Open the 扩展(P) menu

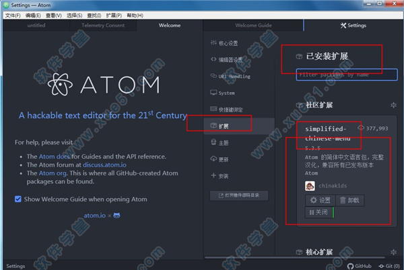[x=114, y=15]
